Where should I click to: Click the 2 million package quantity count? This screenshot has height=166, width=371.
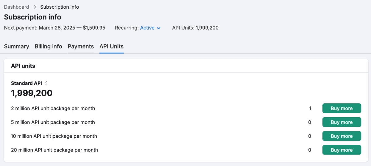[310, 108]
